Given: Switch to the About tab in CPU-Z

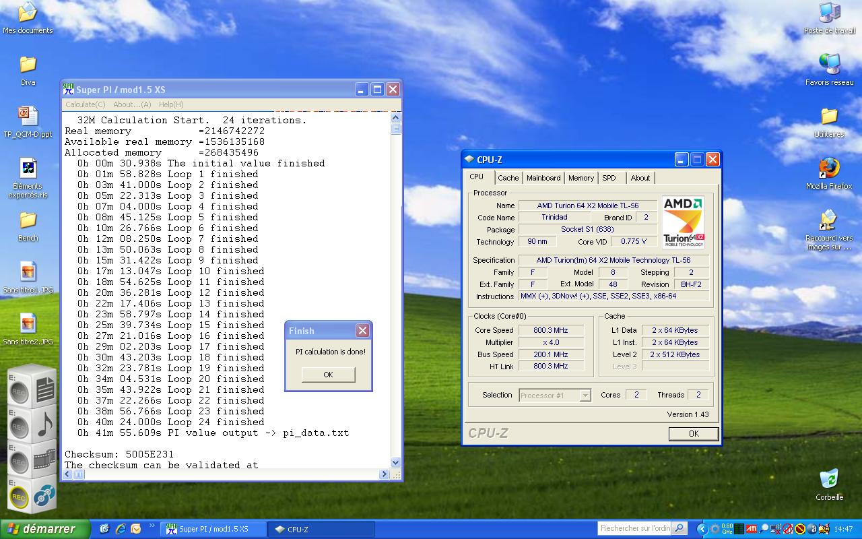Looking at the screenshot, I should pos(640,178).
